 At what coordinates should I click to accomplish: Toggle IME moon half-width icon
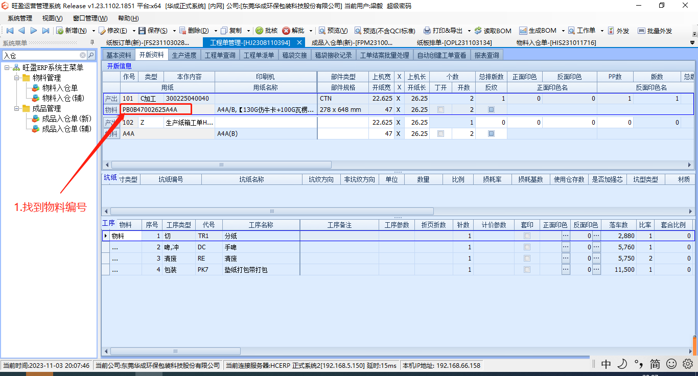[622, 364]
